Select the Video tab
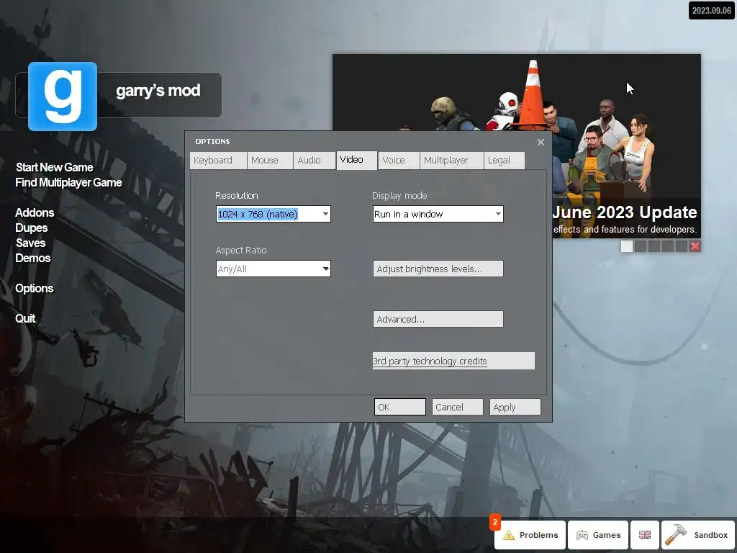This screenshot has height=553, width=737. pos(357,160)
